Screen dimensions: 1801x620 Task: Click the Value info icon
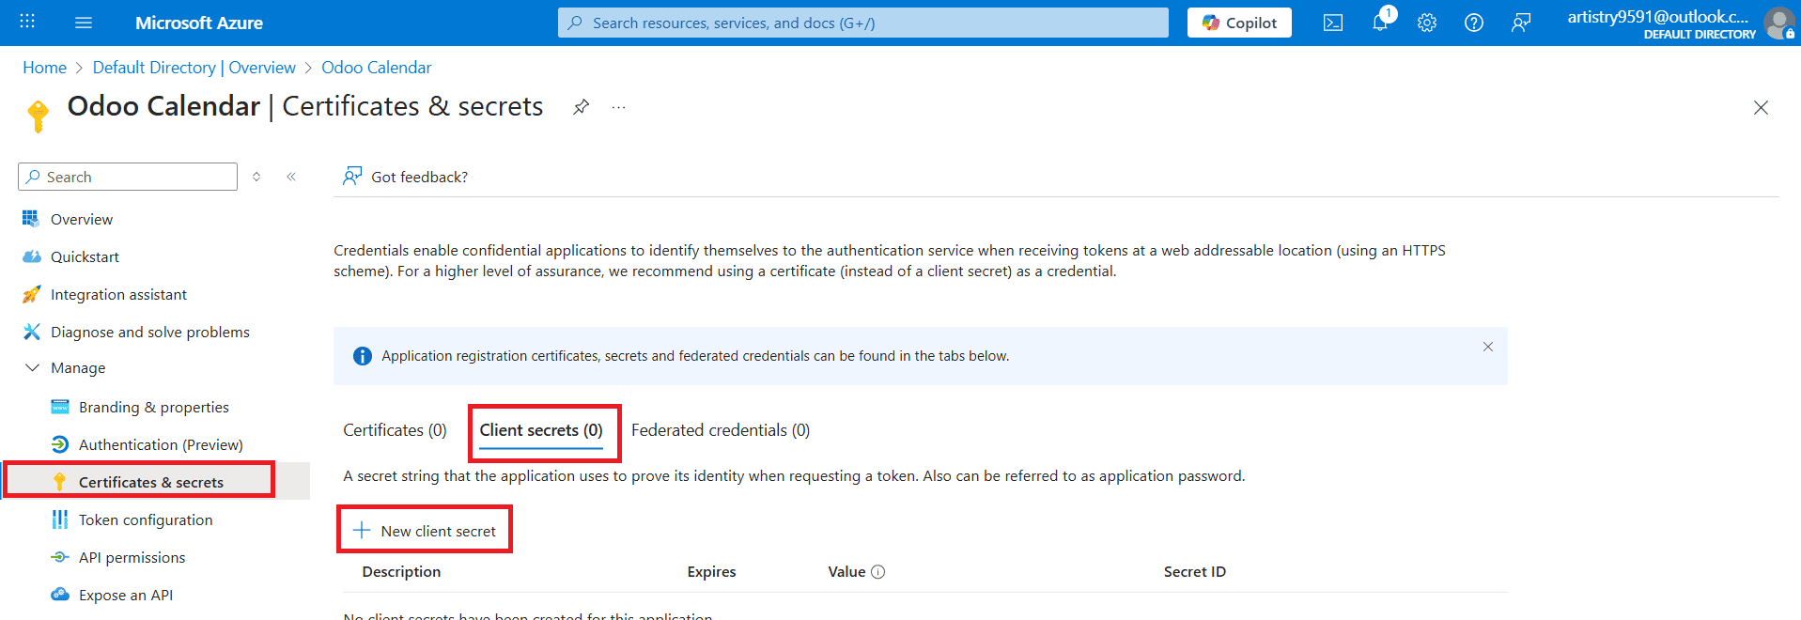(878, 572)
